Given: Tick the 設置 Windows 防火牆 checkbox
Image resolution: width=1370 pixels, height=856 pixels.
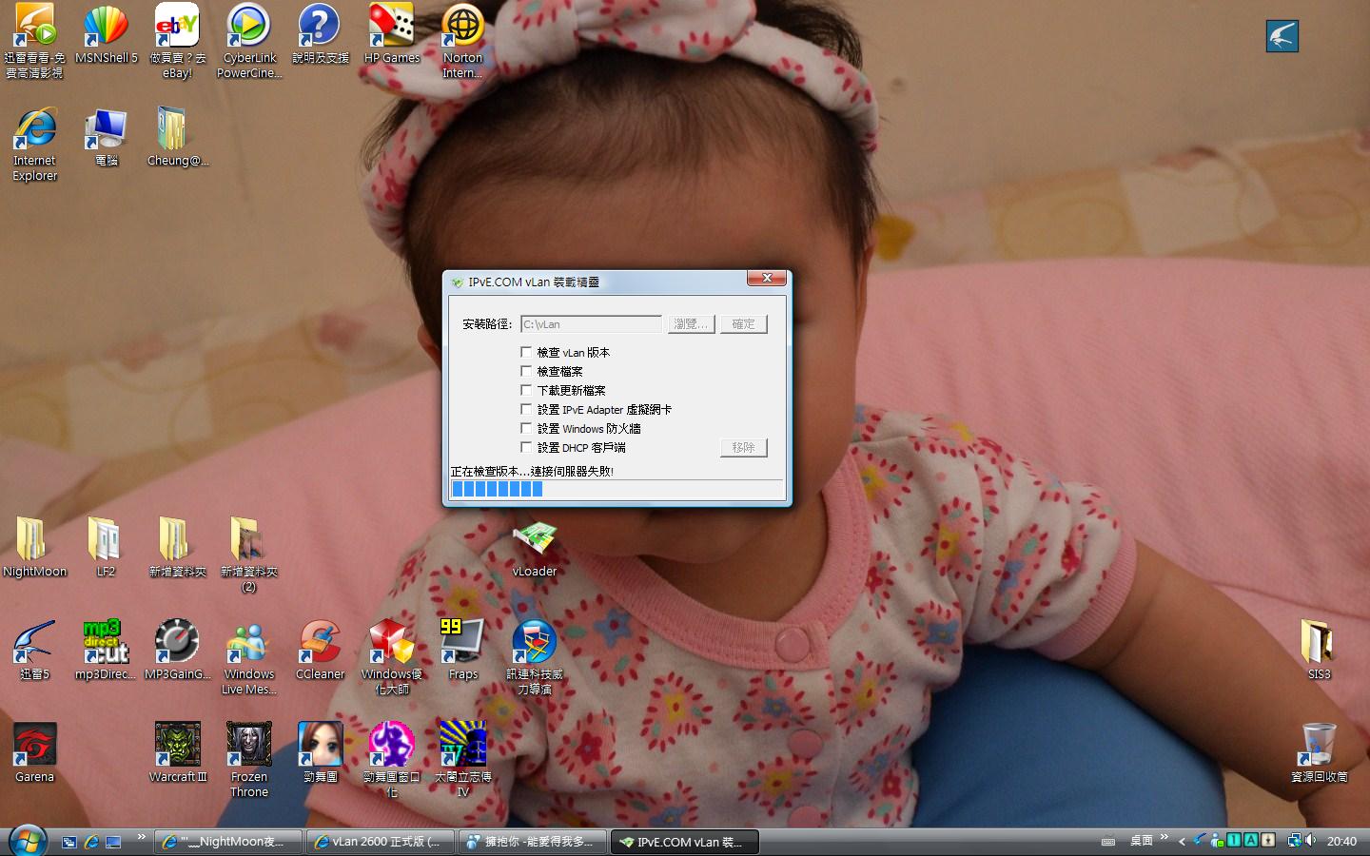Looking at the screenshot, I should pyautogui.click(x=526, y=428).
